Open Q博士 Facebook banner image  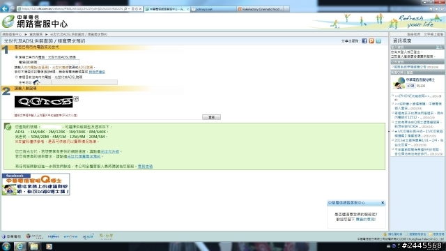[x=36, y=184]
